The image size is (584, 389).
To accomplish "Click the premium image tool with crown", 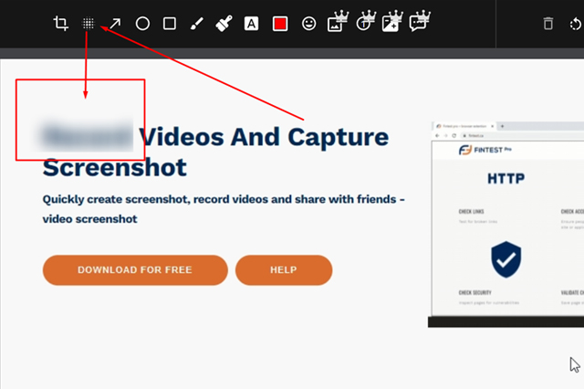I will 336,24.
